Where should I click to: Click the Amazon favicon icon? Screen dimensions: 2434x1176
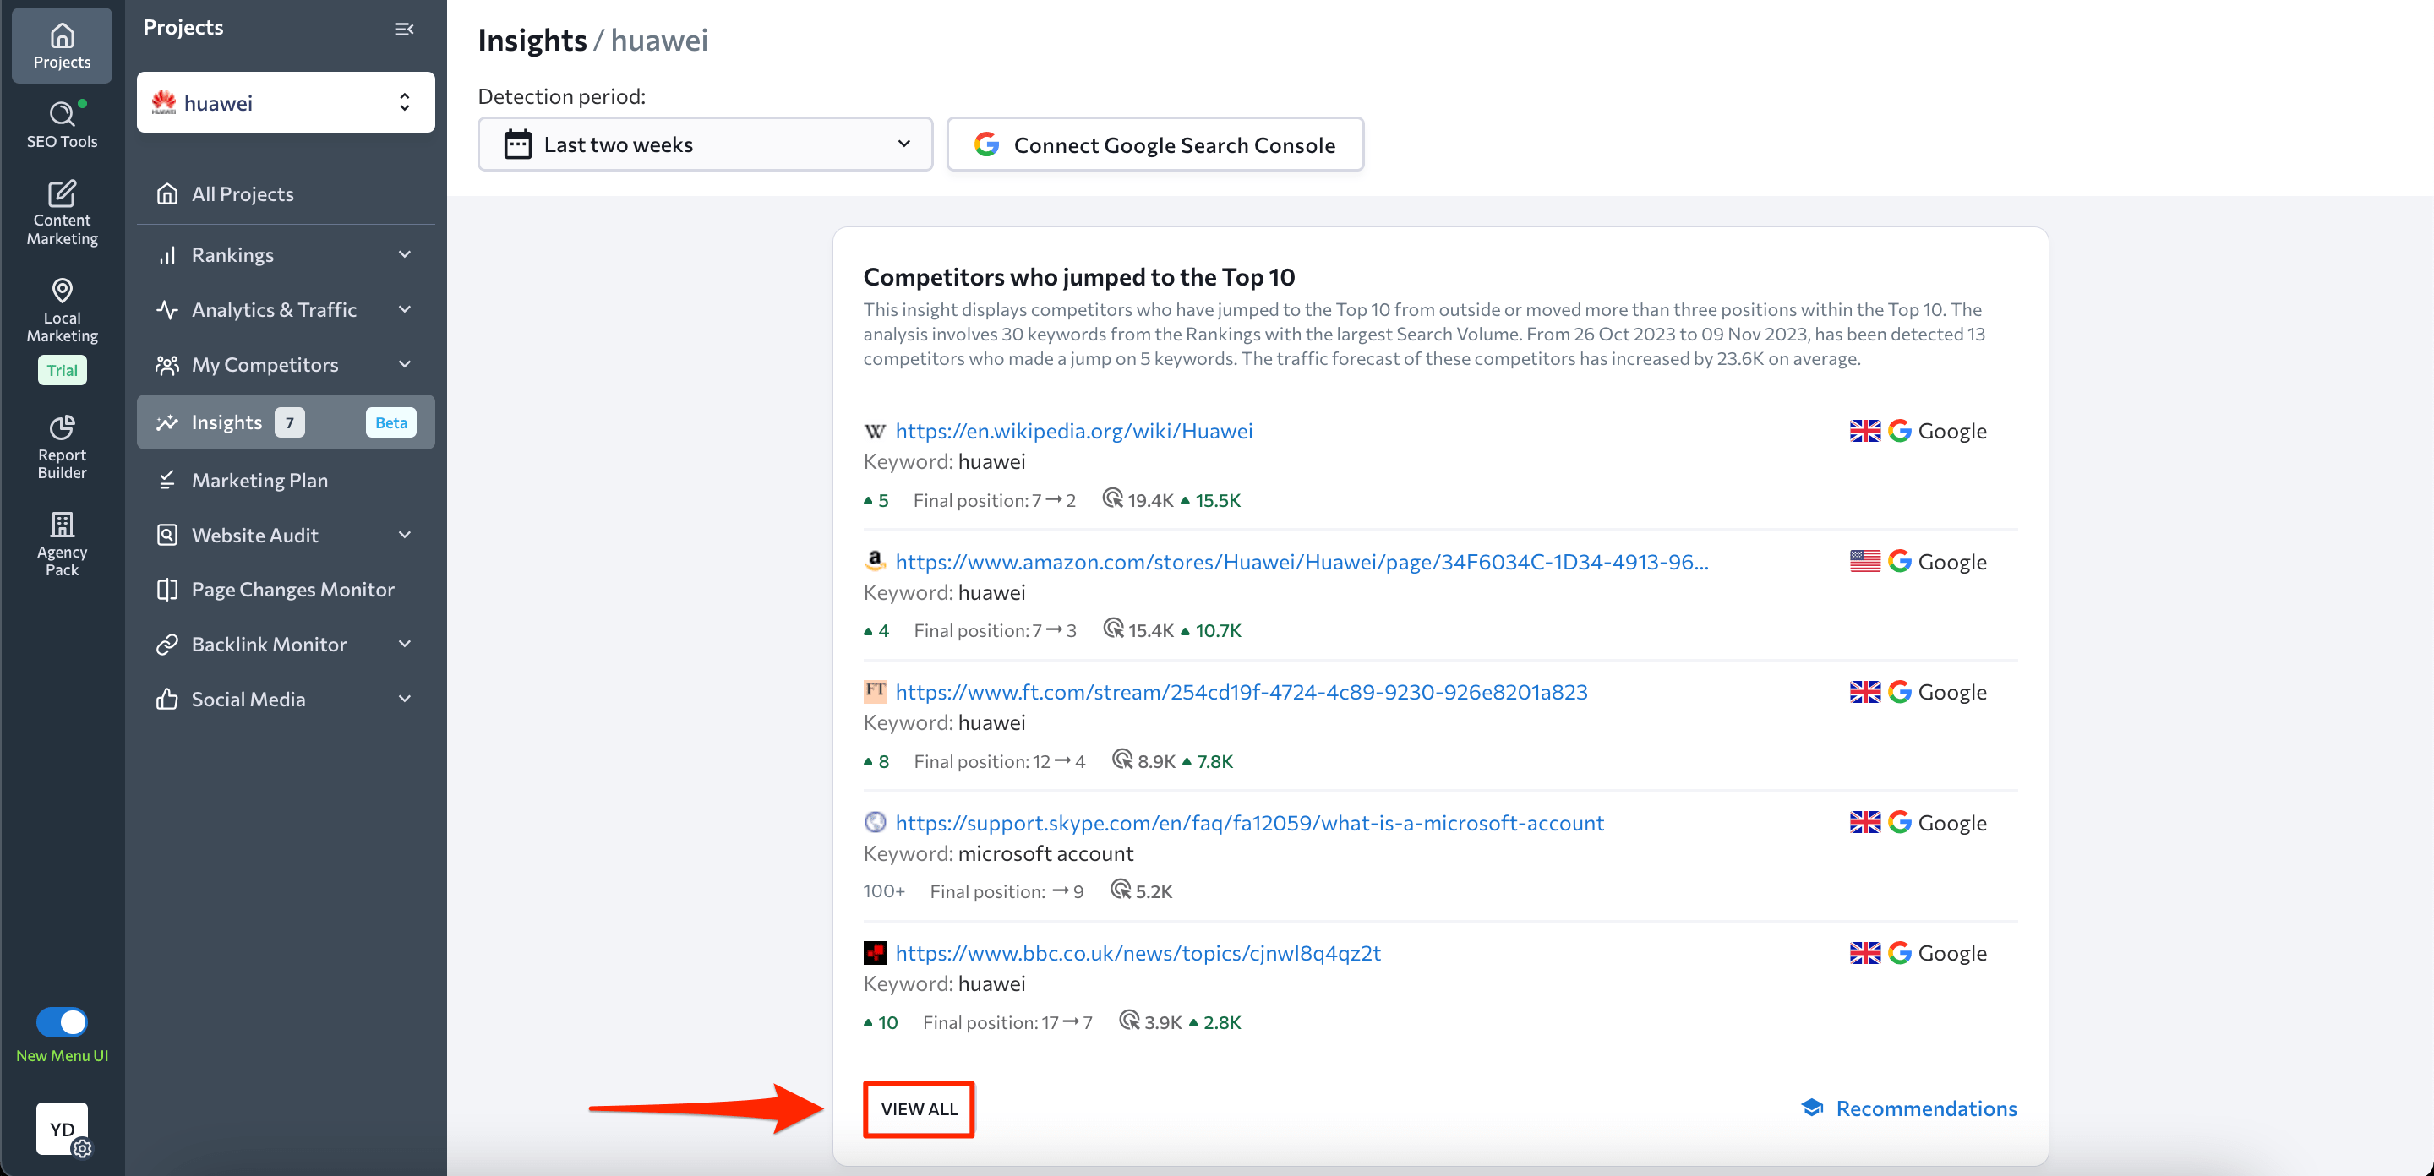click(875, 561)
